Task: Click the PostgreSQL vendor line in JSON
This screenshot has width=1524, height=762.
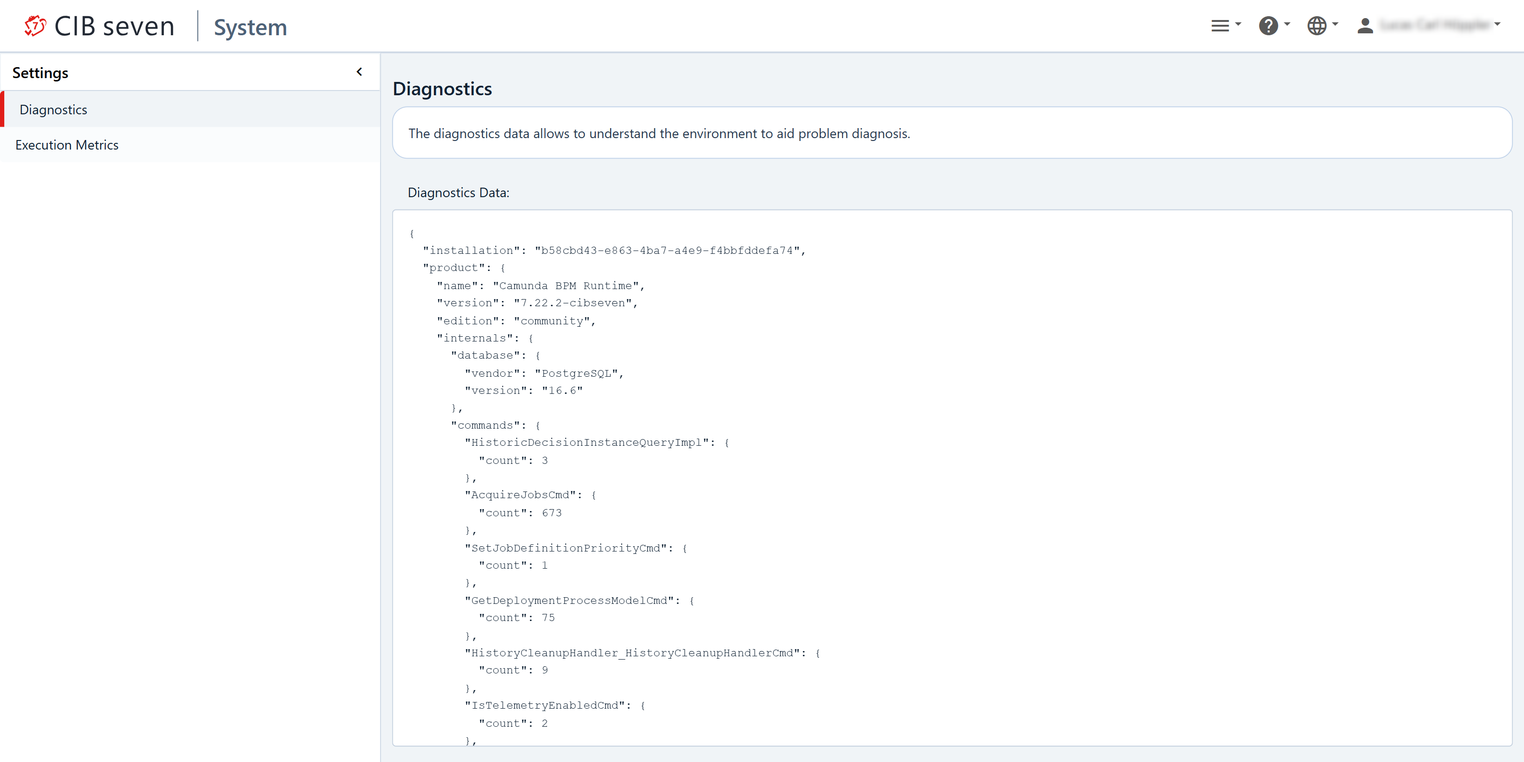Action: tap(544, 373)
